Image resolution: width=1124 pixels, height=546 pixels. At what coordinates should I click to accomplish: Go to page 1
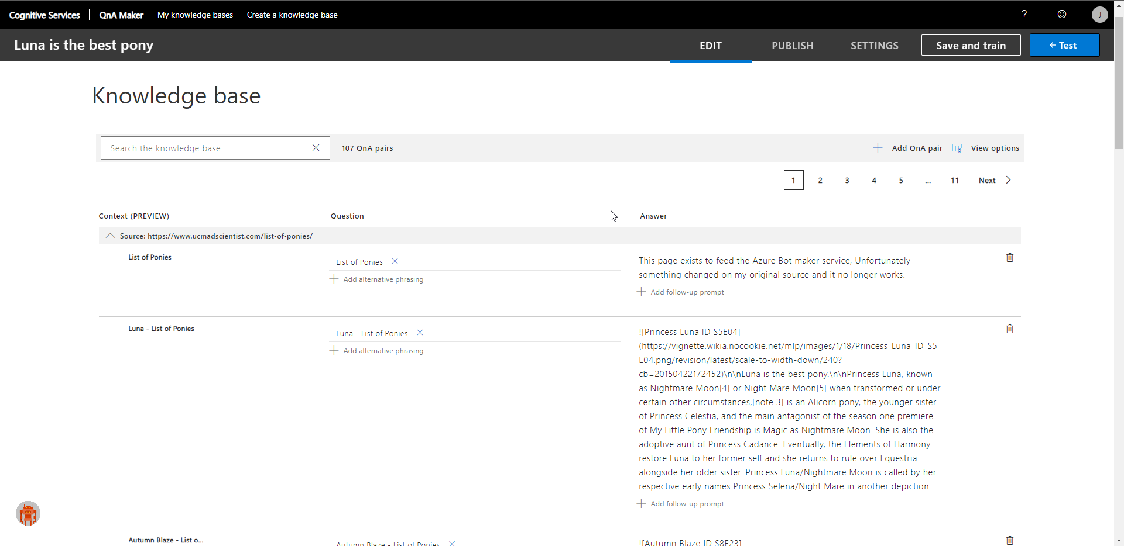coord(793,180)
